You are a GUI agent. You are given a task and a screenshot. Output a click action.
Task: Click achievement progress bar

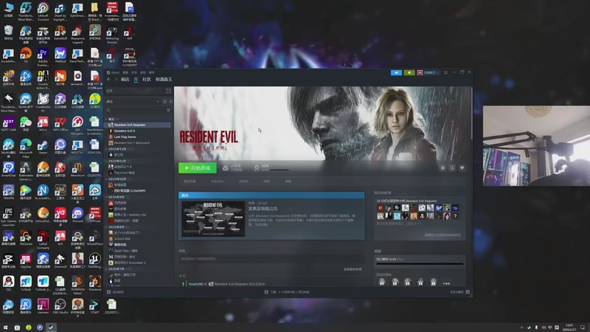(420, 264)
